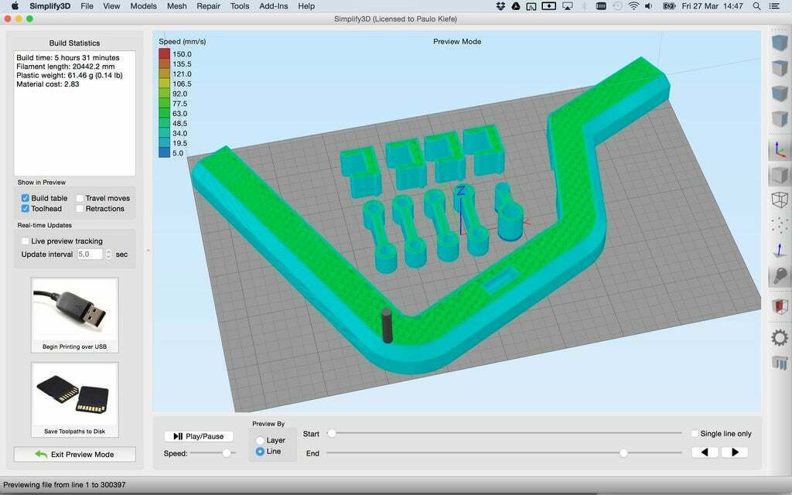Select point cloud rendering icon

(780, 225)
